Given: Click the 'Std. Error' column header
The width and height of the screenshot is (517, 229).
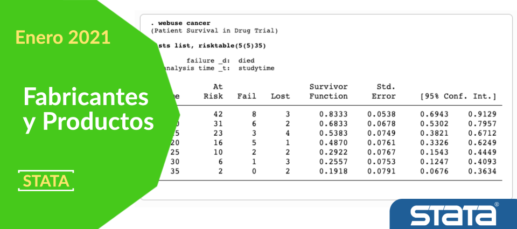Looking at the screenshot, I should (383, 92).
